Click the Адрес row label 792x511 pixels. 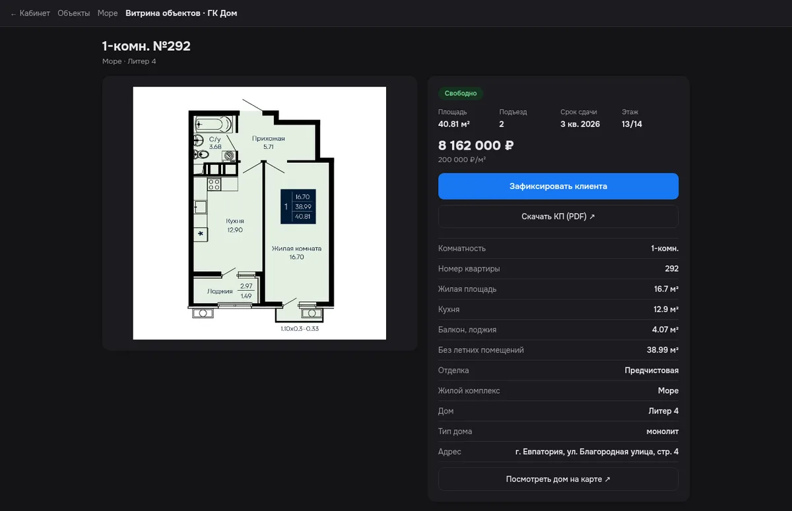click(x=449, y=452)
